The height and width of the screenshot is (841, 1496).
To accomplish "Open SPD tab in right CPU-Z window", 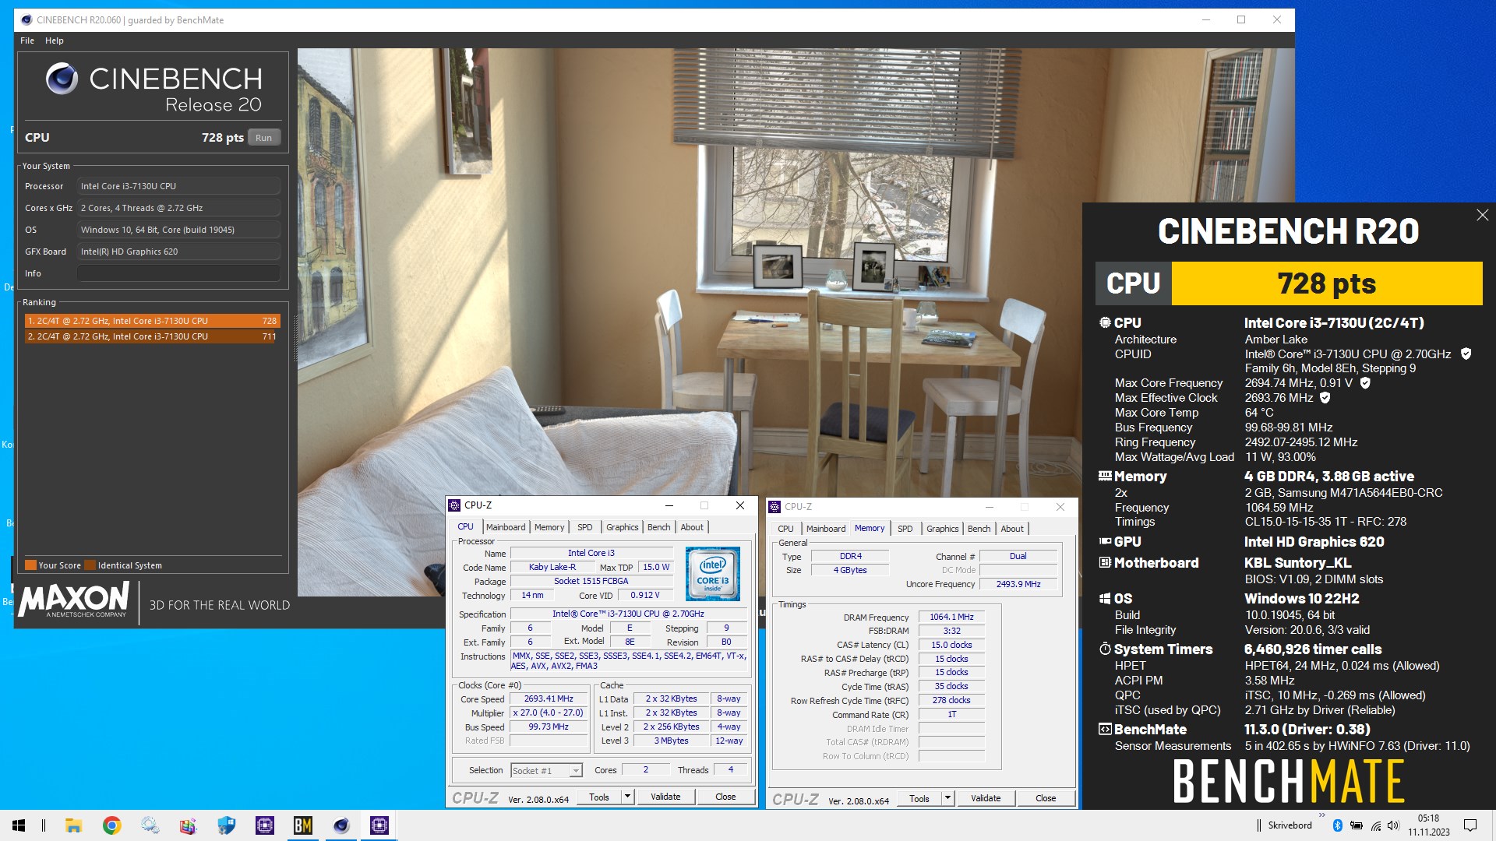I will 905,529.
